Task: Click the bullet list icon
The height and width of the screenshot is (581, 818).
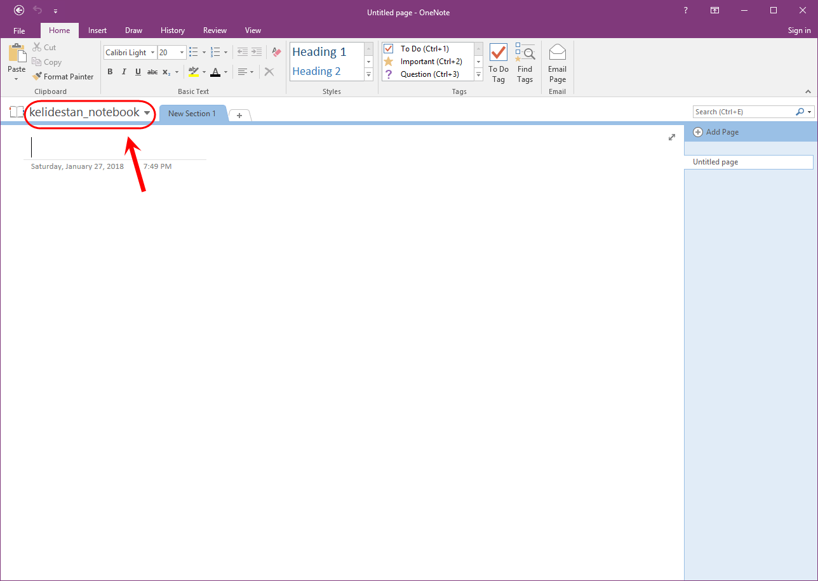Action: click(x=194, y=53)
